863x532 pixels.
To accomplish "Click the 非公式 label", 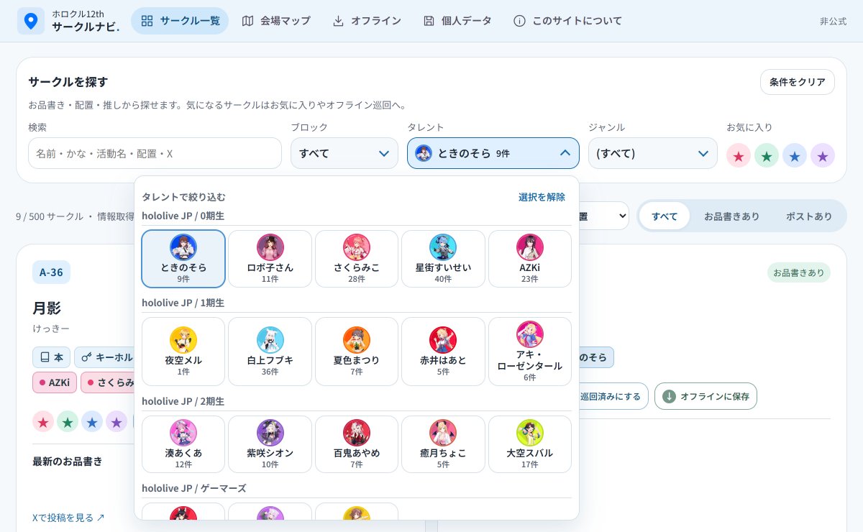I will (833, 22).
